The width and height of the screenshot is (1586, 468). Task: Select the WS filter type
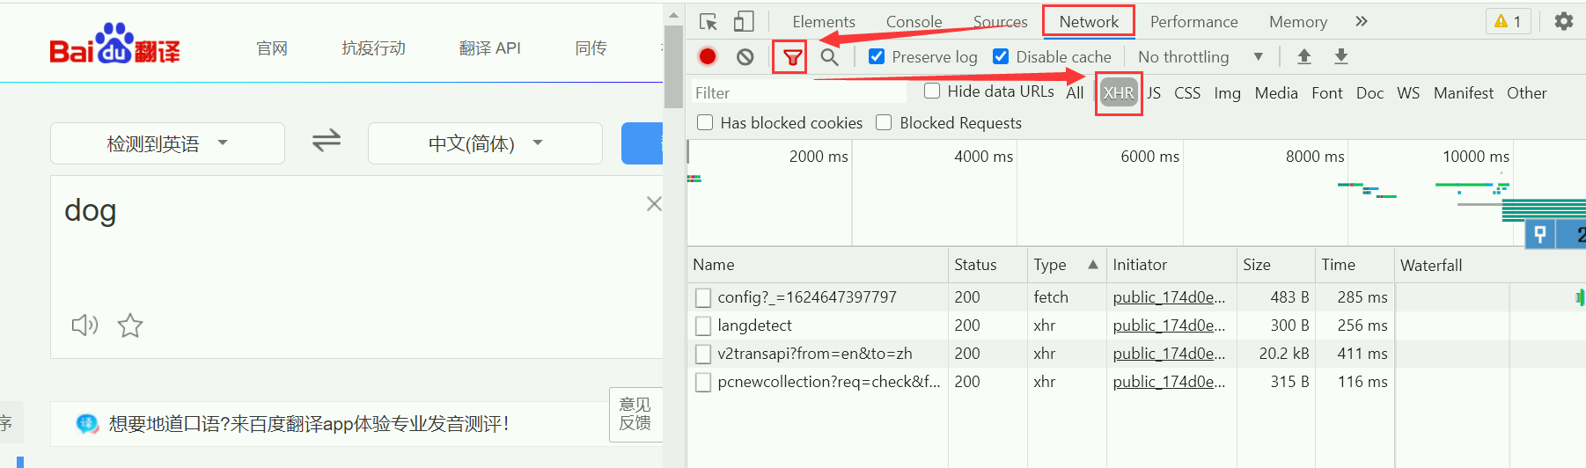point(1408,93)
